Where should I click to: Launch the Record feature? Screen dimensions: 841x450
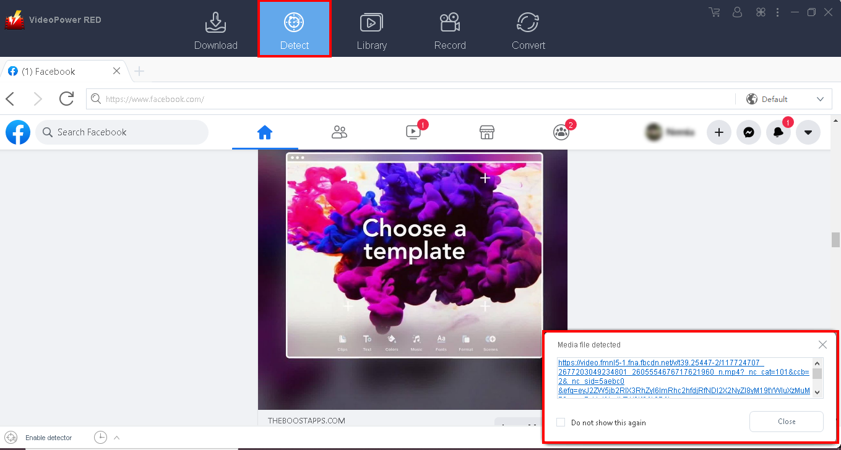pyautogui.click(x=450, y=28)
